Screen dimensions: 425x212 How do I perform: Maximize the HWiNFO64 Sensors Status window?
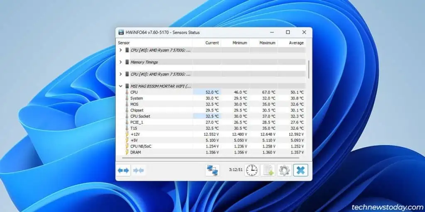pos(288,32)
